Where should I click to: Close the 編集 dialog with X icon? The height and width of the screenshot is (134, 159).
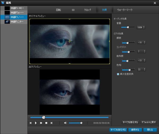click(x=155, y=3)
